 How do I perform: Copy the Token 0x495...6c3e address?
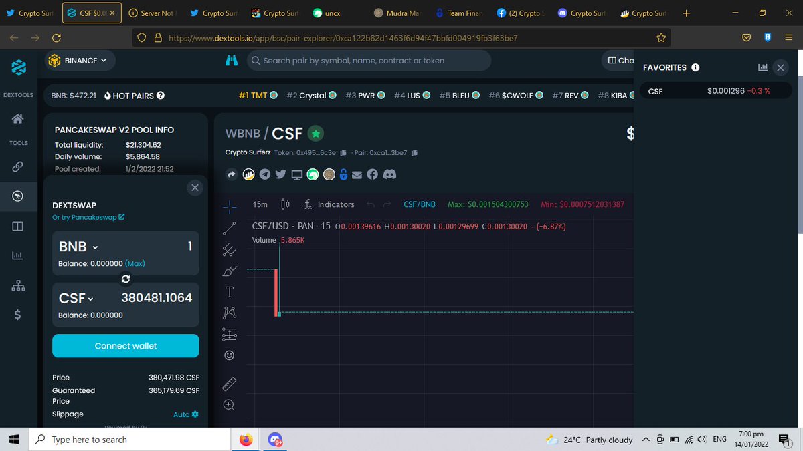(343, 153)
